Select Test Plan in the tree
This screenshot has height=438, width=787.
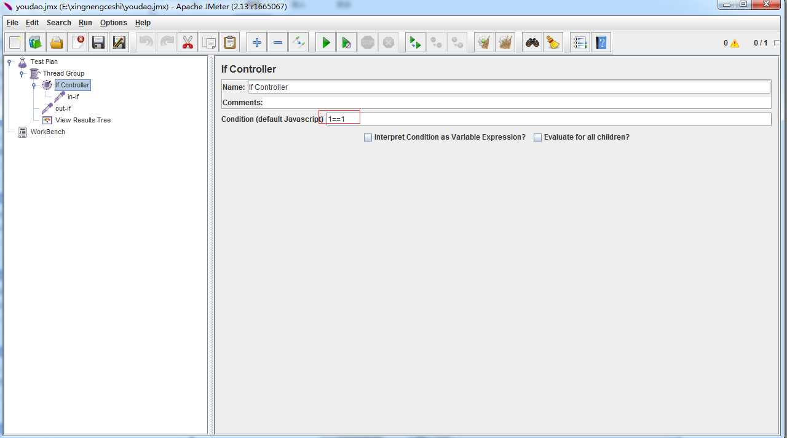coord(44,62)
